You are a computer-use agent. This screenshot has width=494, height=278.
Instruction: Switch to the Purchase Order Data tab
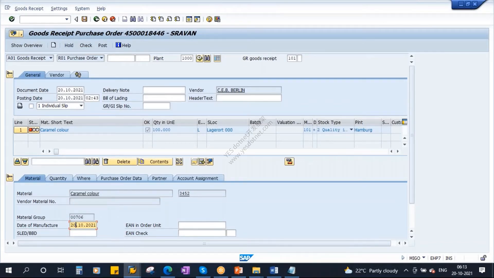[x=121, y=178]
